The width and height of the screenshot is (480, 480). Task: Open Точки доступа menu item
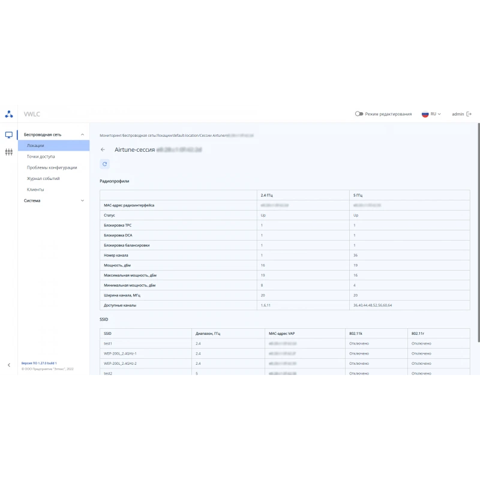[41, 157]
